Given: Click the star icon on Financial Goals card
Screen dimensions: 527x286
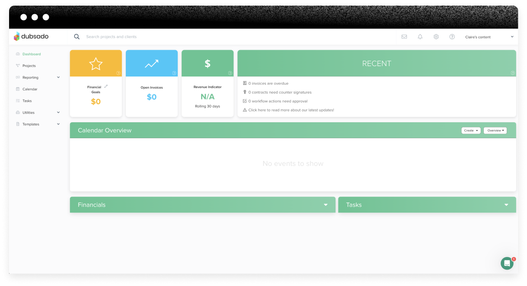Looking at the screenshot, I should click(96, 63).
